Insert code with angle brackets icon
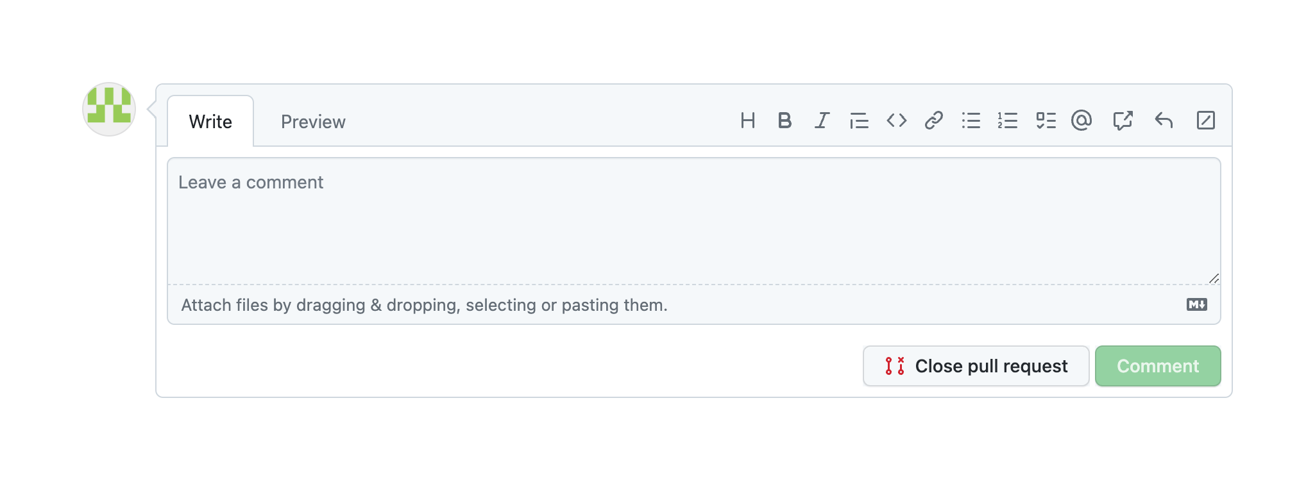This screenshot has height=480, width=1315. (896, 120)
